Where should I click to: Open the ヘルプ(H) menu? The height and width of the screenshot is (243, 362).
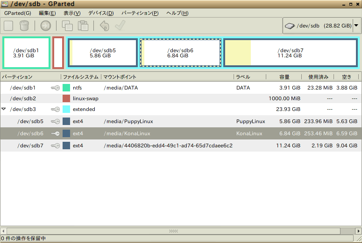tap(177, 13)
